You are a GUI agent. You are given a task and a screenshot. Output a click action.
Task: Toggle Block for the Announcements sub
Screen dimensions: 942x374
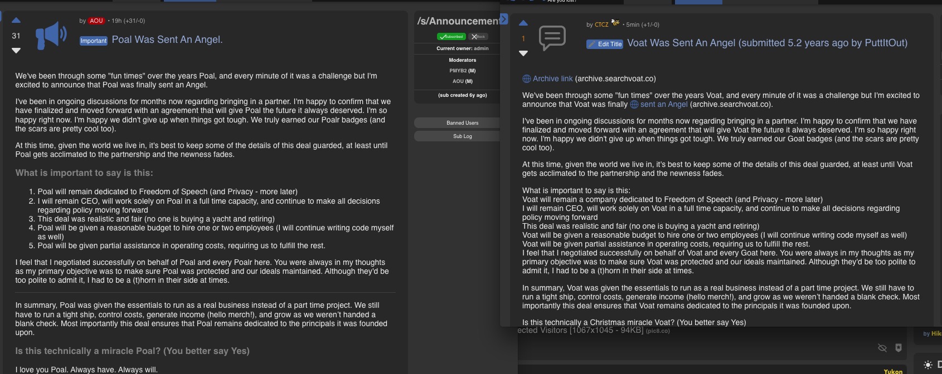point(478,37)
